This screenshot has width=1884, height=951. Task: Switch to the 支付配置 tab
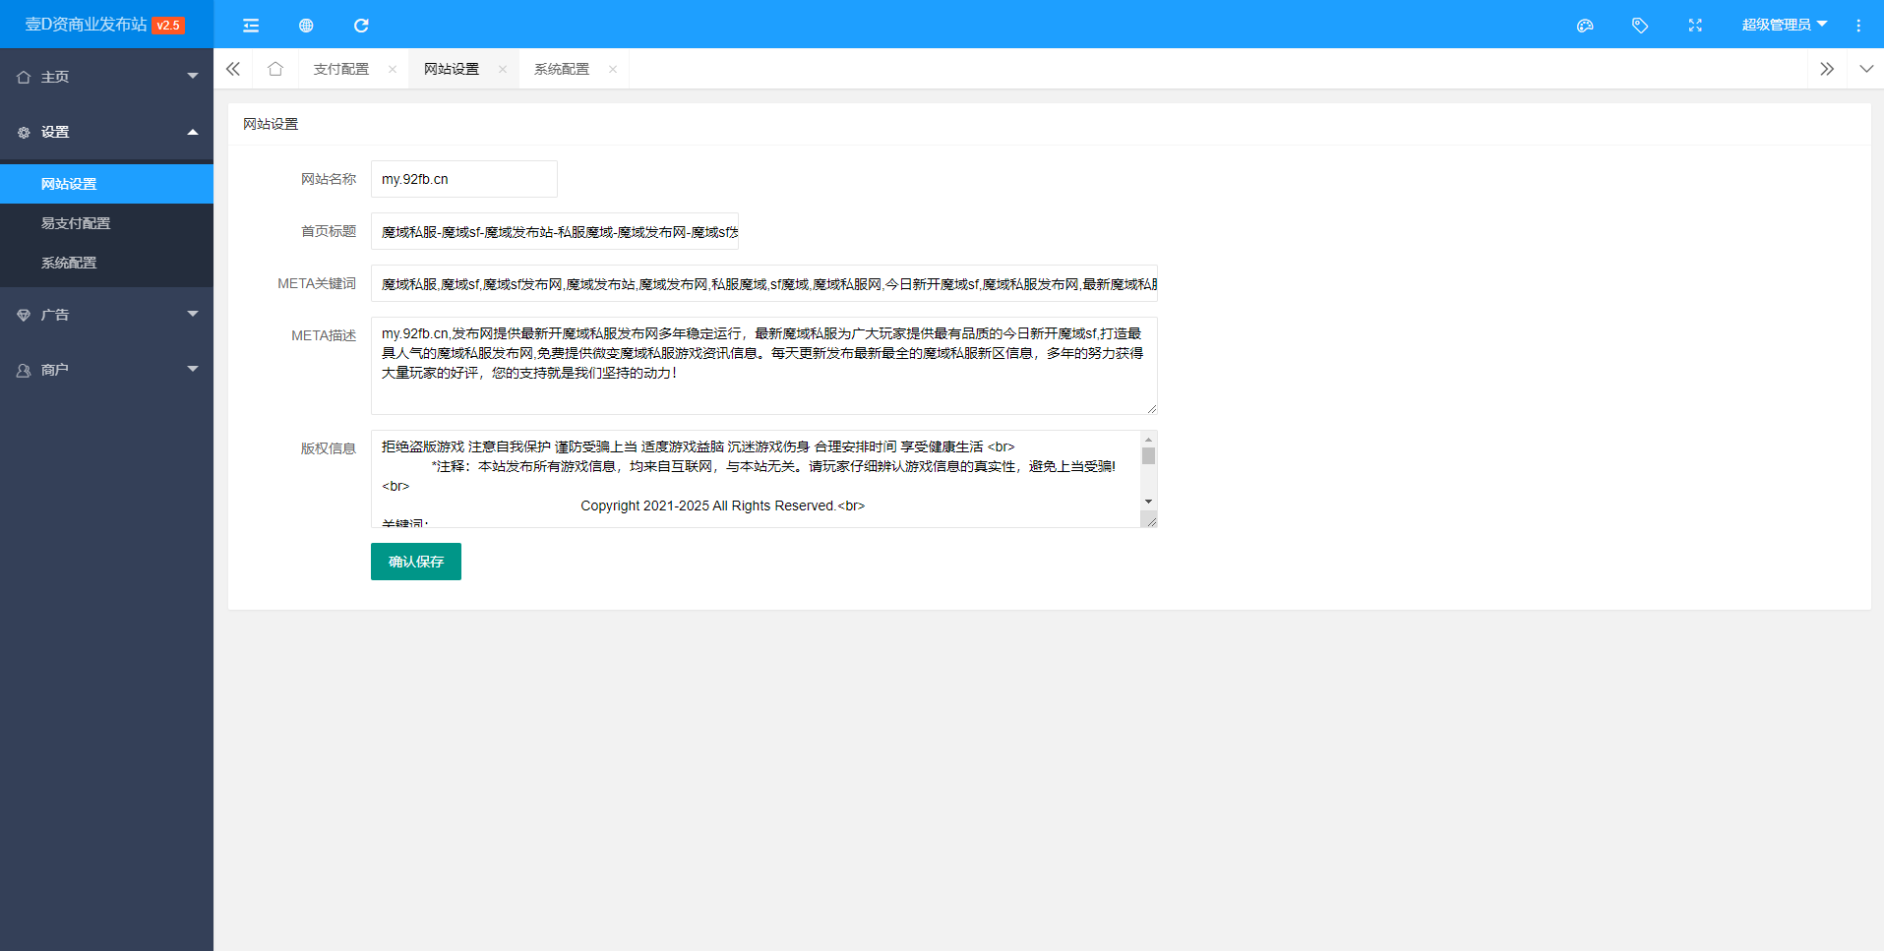coord(340,69)
